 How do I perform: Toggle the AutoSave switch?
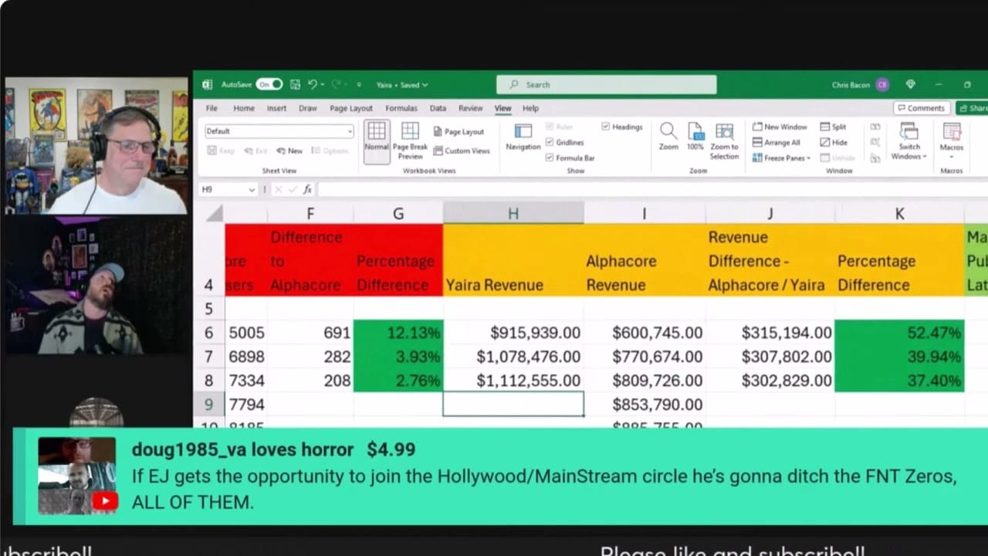coord(269,84)
